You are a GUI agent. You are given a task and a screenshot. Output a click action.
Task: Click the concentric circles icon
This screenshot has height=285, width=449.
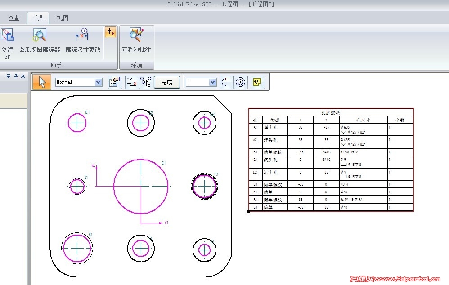[x=241, y=82]
